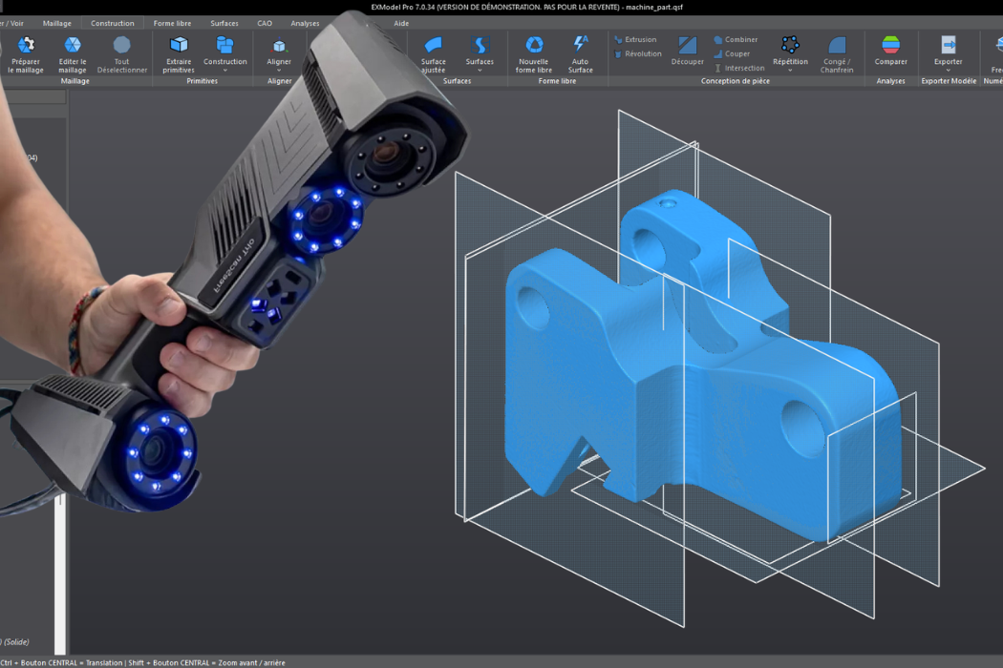Screen dimensions: 1003x668
Task: Select the Extrusion command
Action: pos(635,40)
